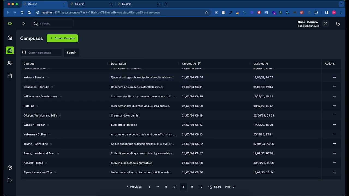Go to Next page
Image resolution: width=349 pixels, height=196 pixels.
coord(230,187)
